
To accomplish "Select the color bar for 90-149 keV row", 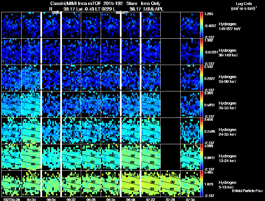I will (201, 52).
